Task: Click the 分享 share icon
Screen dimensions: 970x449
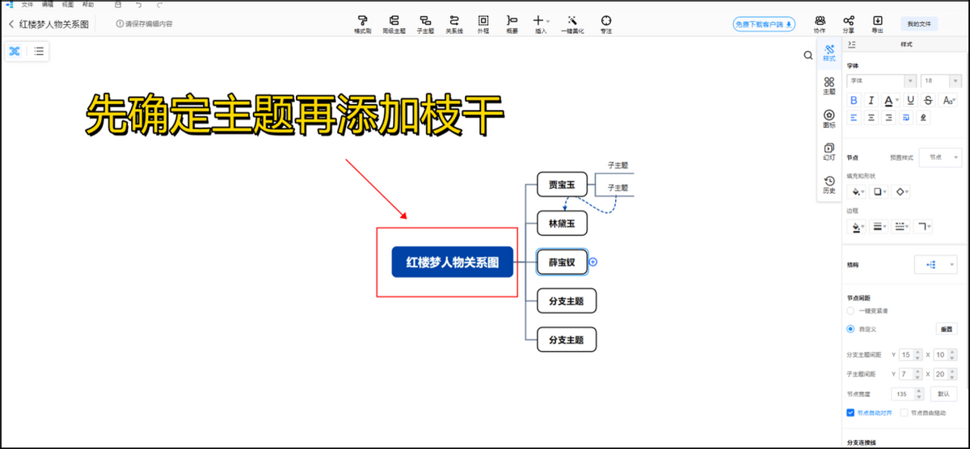Action: [x=849, y=23]
